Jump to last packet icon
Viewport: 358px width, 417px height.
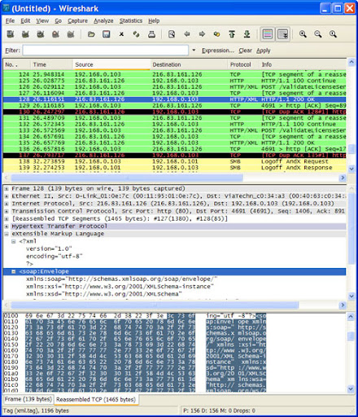[x=247, y=34]
